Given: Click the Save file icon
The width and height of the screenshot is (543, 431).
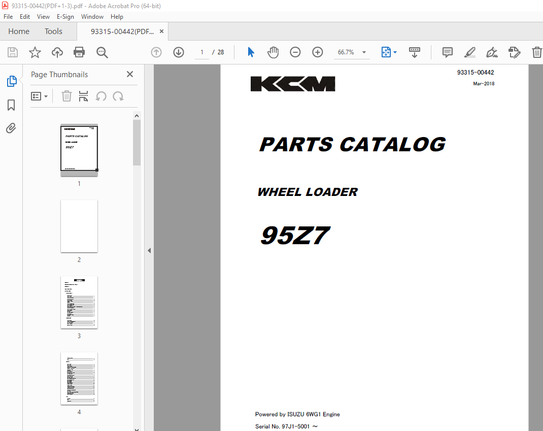Looking at the screenshot, I should pyautogui.click(x=13, y=52).
